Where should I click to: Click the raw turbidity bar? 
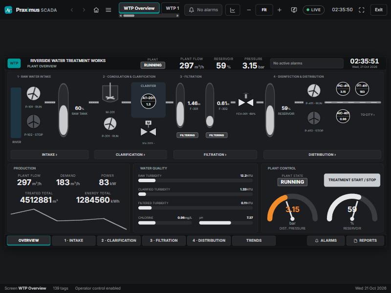point(195,181)
